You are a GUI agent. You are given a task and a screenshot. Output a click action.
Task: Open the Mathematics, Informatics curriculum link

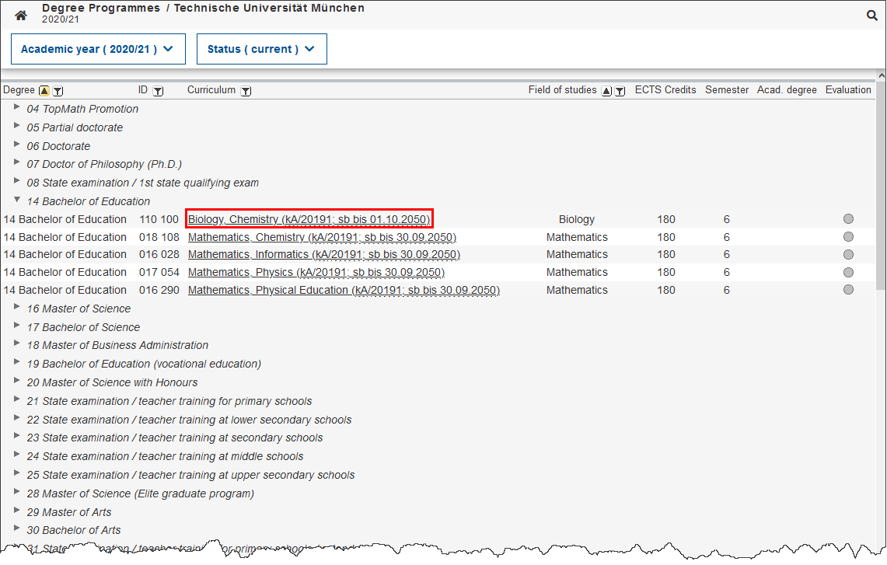(323, 254)
